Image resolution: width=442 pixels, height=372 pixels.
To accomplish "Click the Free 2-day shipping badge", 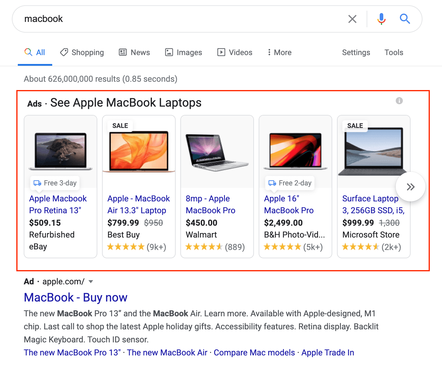I will point(290,183).
